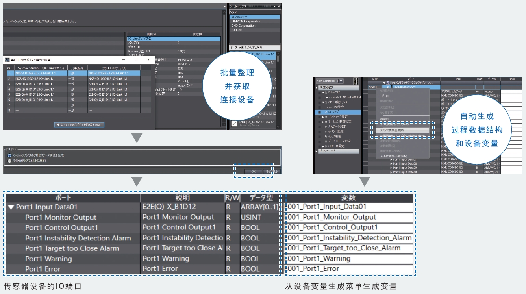
Task: Click the E2E(Q)-X_B3D12 proximity sensor icon
Action: coord(234,124)
